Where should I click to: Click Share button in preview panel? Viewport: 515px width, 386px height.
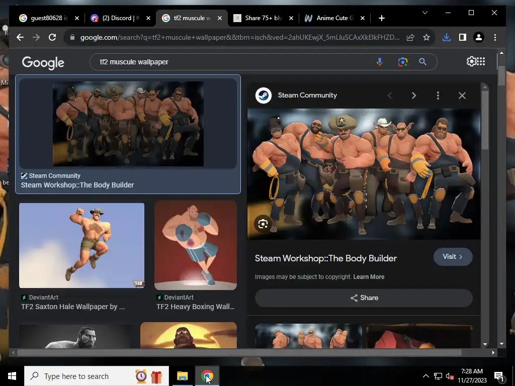click(364, 298)
